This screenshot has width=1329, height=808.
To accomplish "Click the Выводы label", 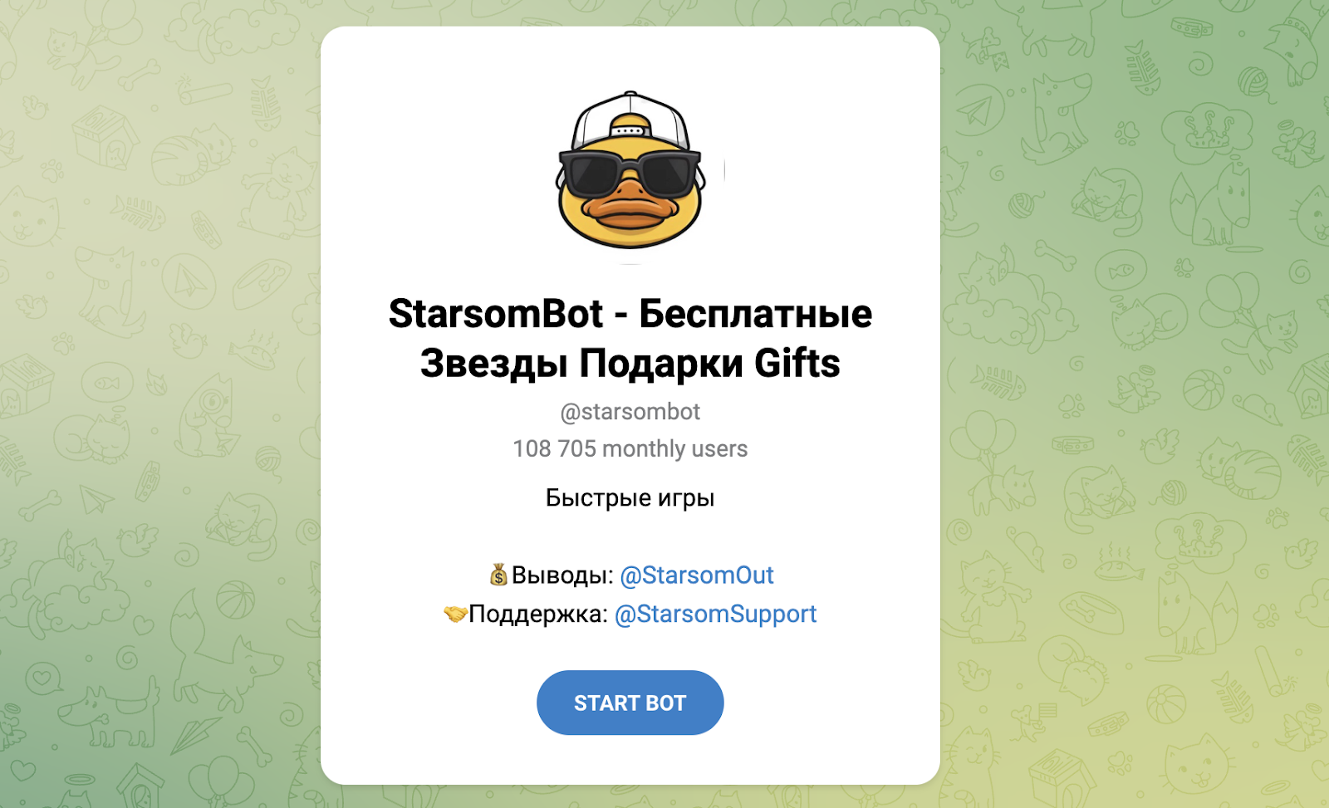I will pos(562,575).
